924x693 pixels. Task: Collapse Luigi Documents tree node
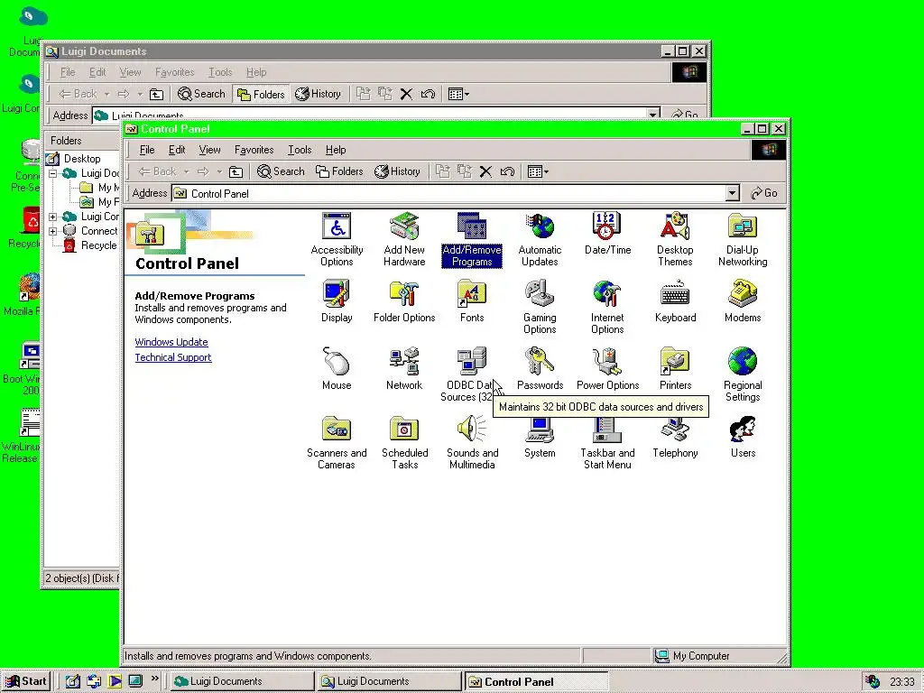[x=53, y=173]
